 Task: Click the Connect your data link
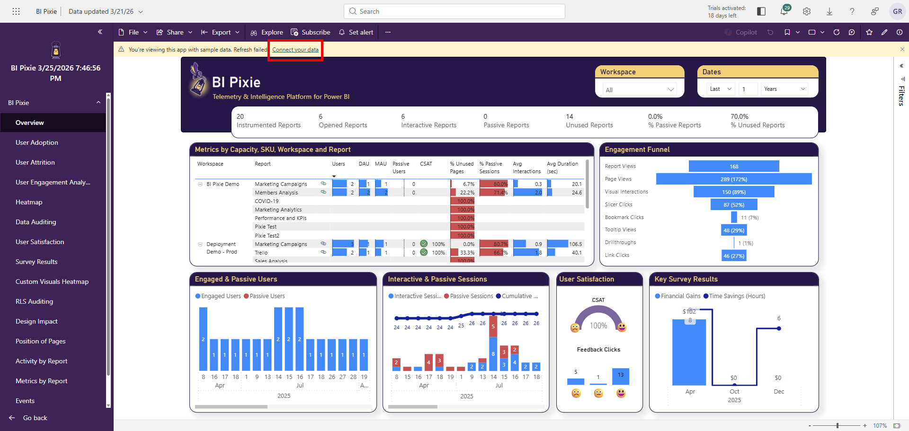click(x=295, y=49)
